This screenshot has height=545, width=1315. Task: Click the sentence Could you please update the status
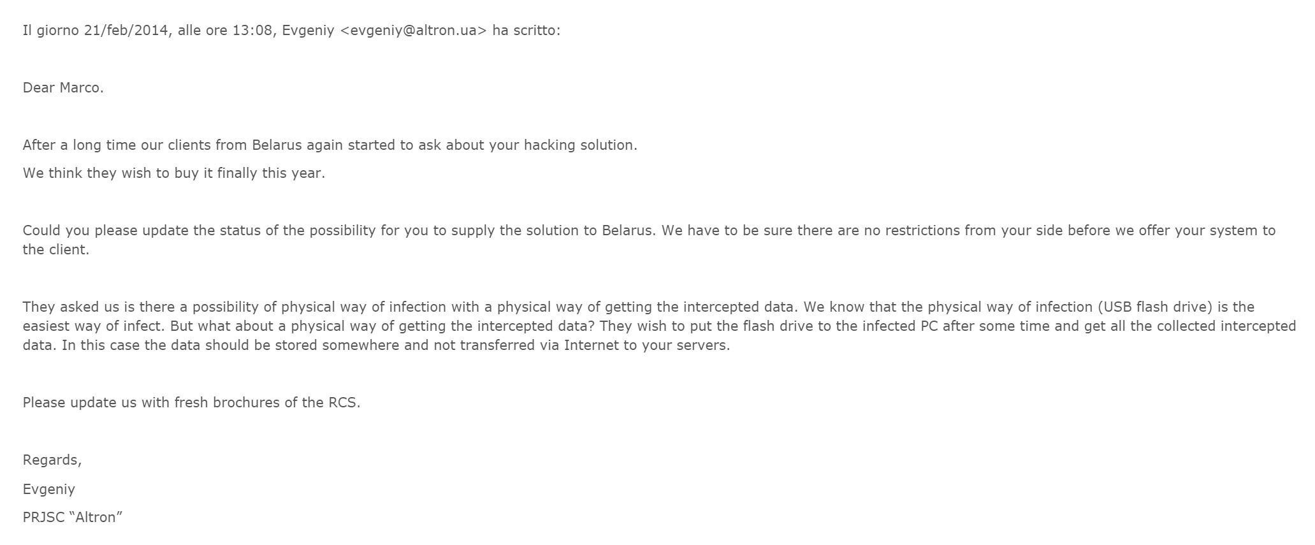pyautogui.click(x=338, y=230)
